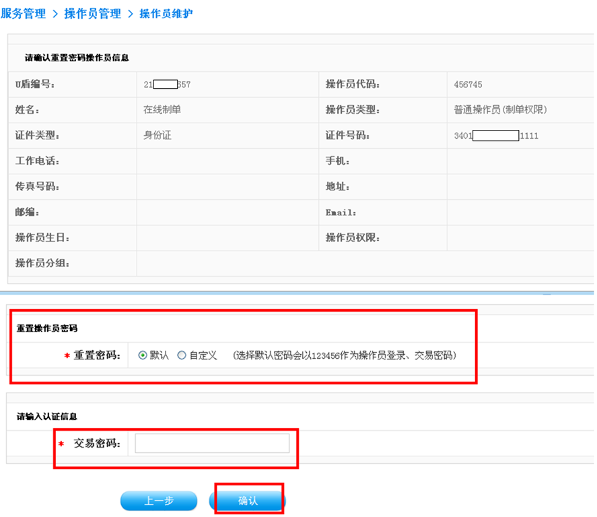Click the 交易密码 input field

(x=212, y=443)
